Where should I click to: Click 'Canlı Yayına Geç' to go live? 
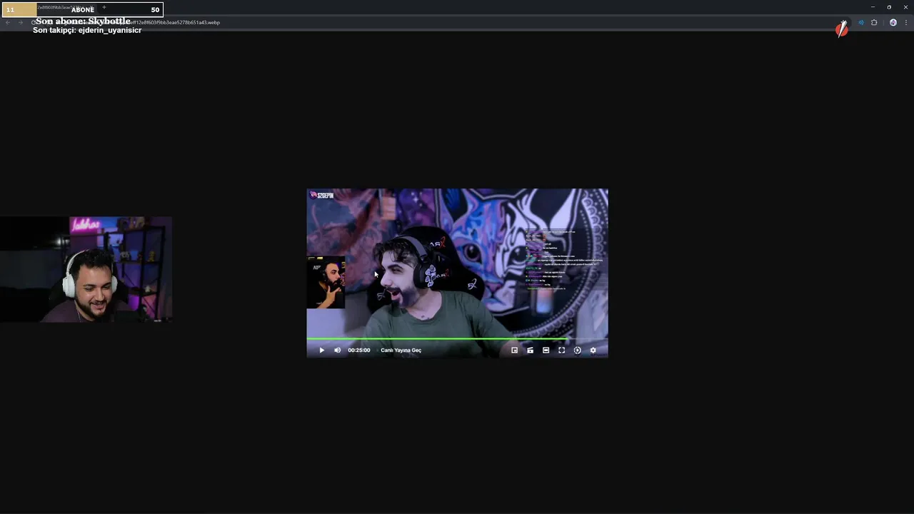[x=401, y=351]
